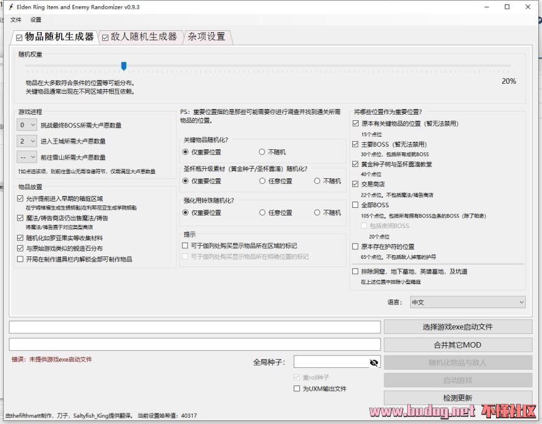Select 任意位置 for 圣杯瓶升级素材
542x424 pixels.
click(x=262, y=181)
